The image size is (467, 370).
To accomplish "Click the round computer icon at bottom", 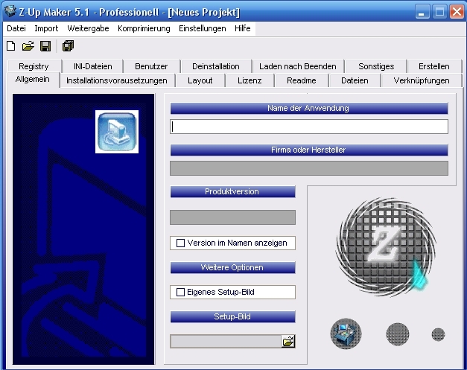I will pyautogui.click(x=346, y=334).
